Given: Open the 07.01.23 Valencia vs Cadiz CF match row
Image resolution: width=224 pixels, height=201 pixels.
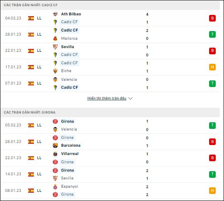Looking at the screenshot, I should point(110,83).
